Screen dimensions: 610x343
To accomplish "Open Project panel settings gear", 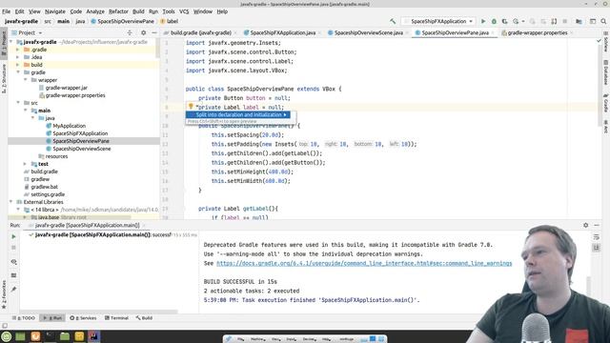I will (x=144, y=33).
